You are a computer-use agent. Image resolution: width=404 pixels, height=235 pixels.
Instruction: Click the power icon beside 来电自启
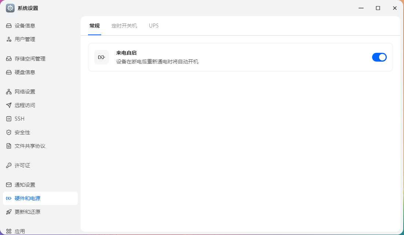click(x=102, y=57)
